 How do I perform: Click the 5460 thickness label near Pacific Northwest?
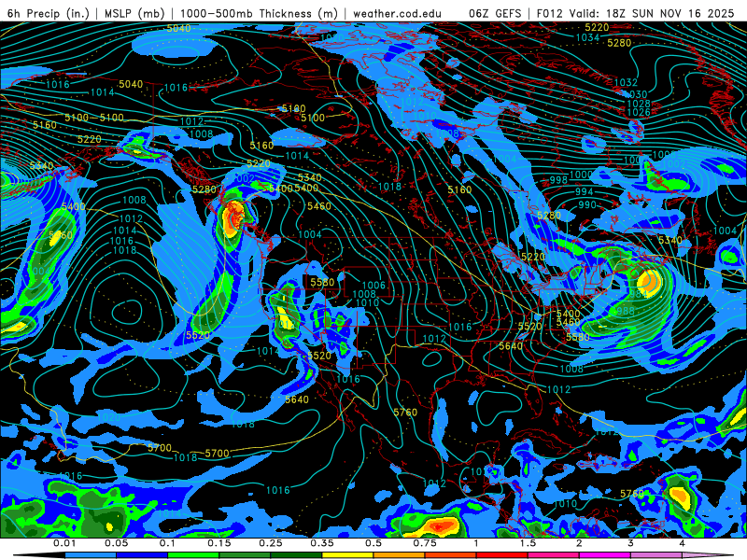click(318, 206)
